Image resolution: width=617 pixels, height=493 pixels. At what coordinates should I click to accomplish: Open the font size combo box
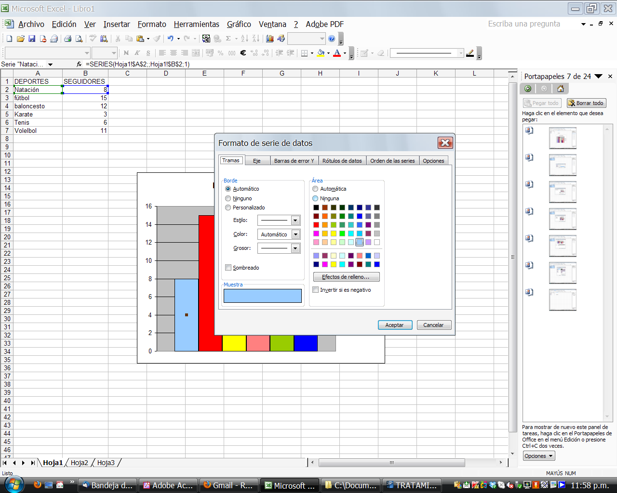point(105,53)
